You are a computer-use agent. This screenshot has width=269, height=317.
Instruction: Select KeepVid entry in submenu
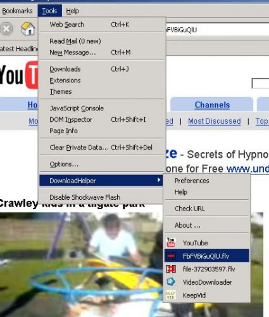pos(207,295)
